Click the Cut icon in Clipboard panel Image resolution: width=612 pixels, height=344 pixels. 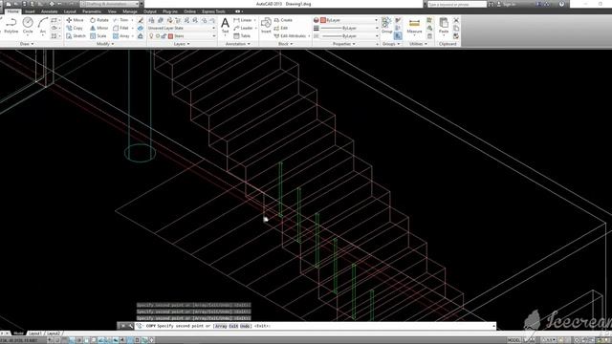[x=456, y=20]
